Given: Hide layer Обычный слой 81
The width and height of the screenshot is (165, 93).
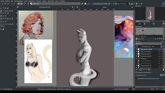Looking at the screenshot, I should 136,54.
